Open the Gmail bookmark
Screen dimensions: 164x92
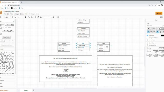tap(7, 8)
